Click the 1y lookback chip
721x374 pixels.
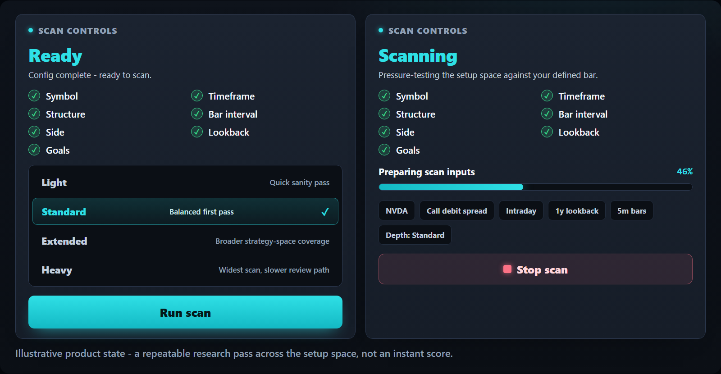pos(577,210)
